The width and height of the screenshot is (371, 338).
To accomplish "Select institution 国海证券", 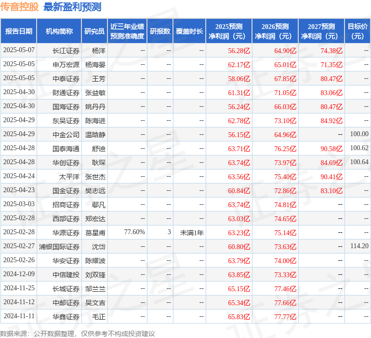I will coord(66,107).
